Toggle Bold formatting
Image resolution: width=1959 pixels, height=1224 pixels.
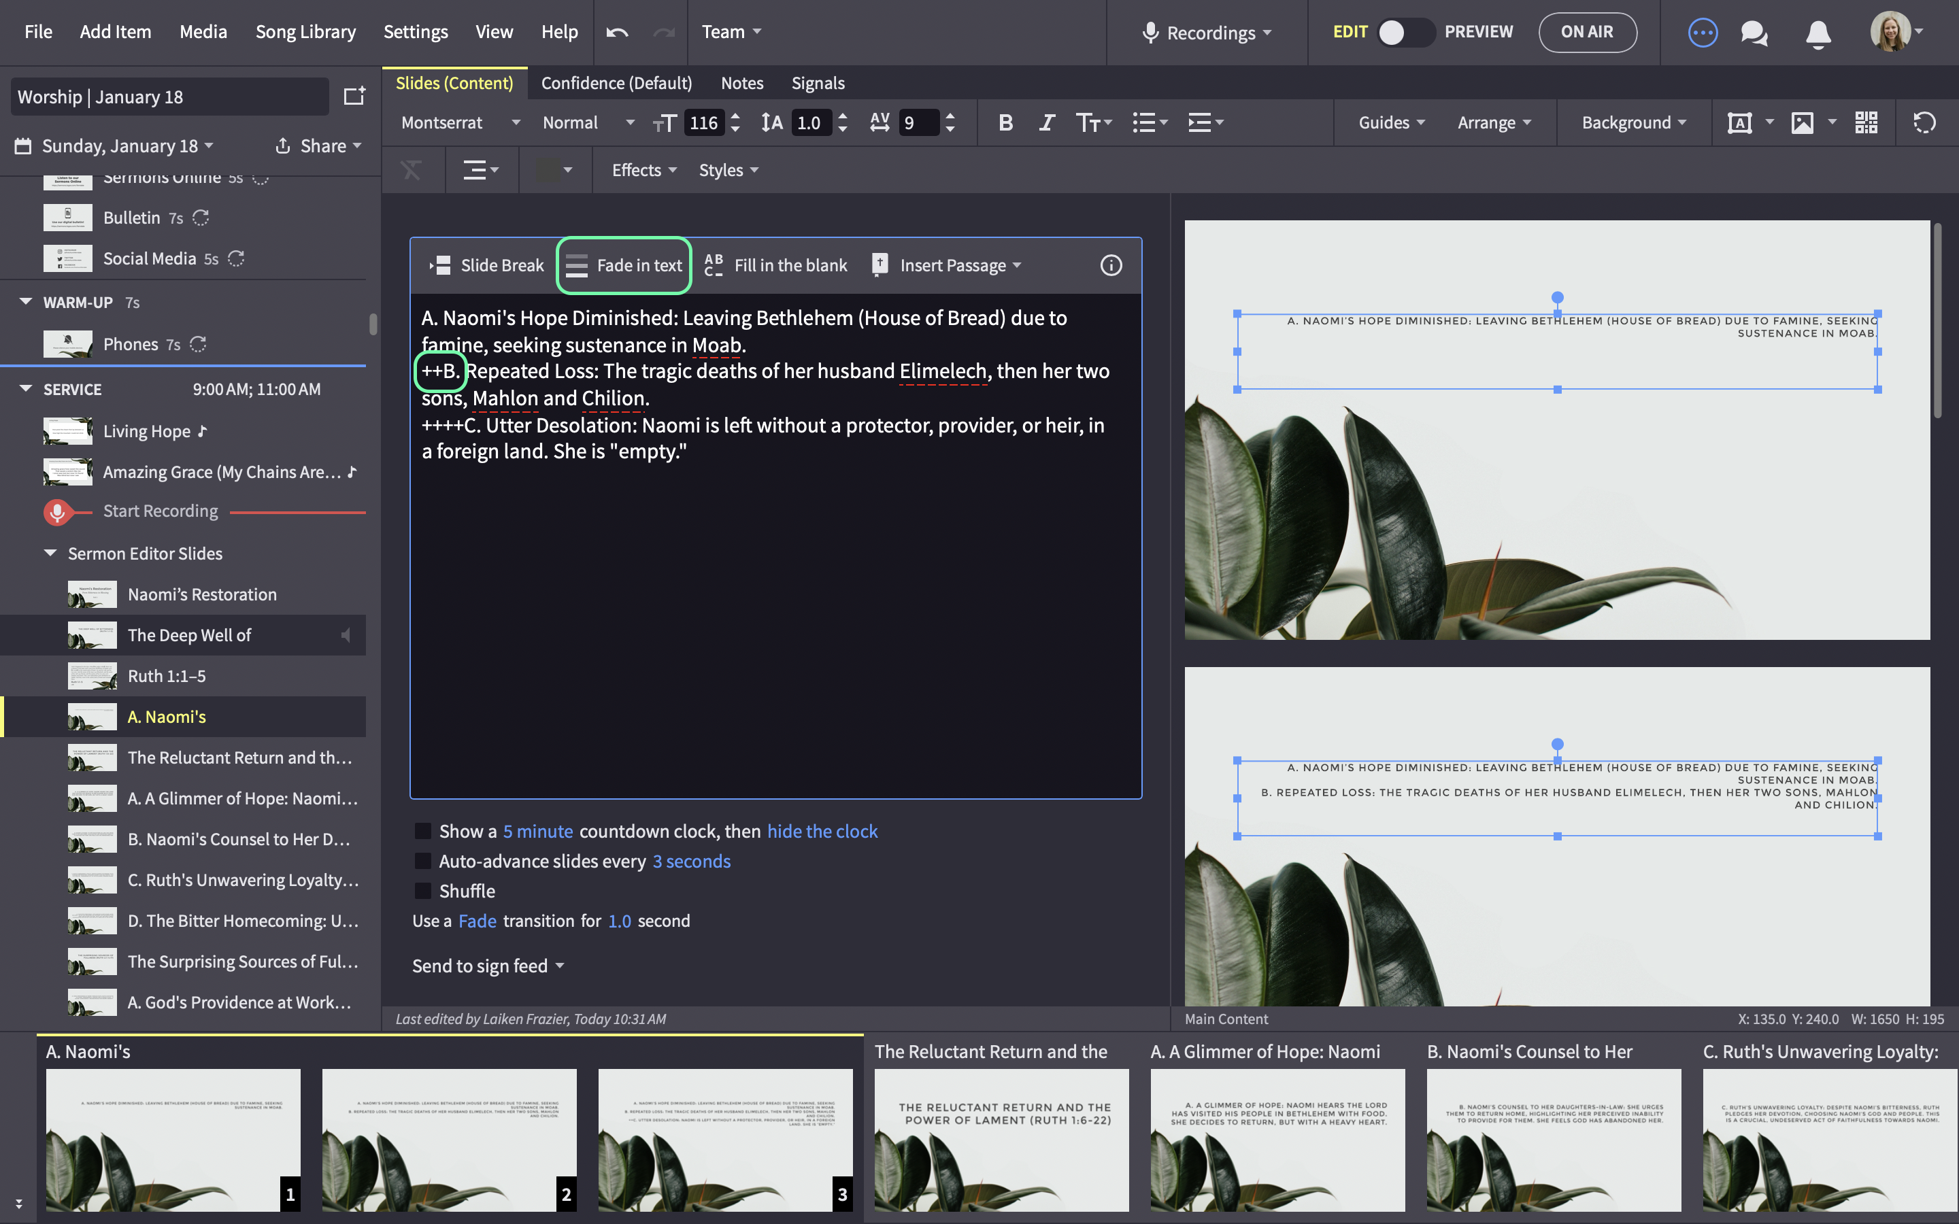click(1005, 122)
